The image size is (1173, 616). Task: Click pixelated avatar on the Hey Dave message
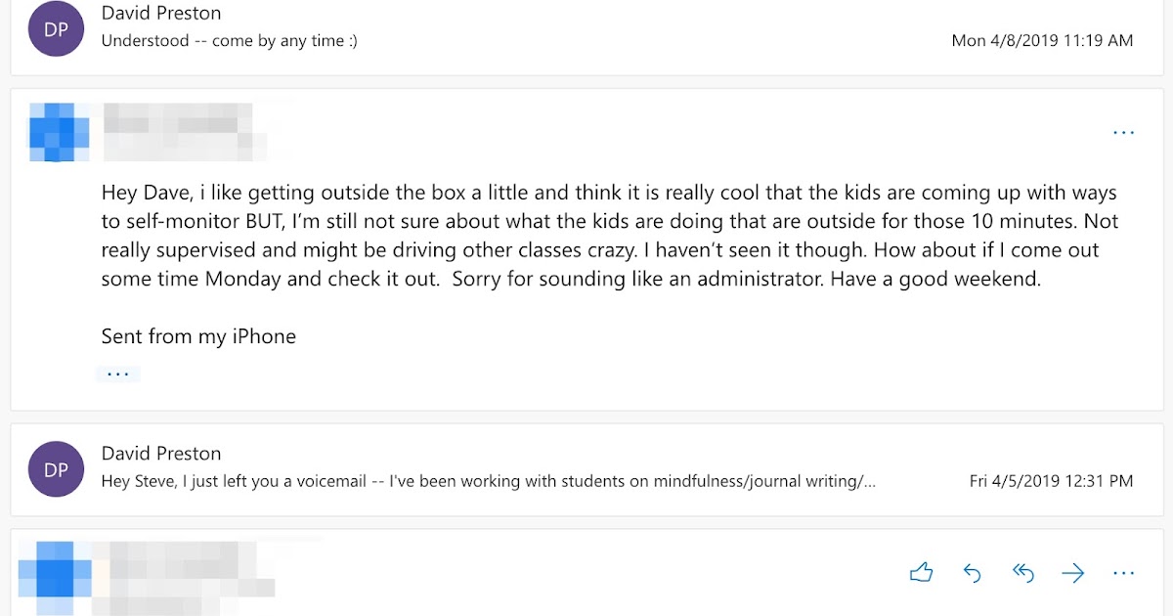tap(59, 132)
